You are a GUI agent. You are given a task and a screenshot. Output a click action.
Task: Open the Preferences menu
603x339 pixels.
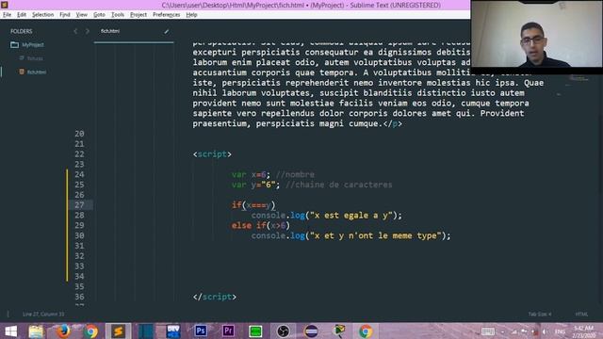[166, 15]
